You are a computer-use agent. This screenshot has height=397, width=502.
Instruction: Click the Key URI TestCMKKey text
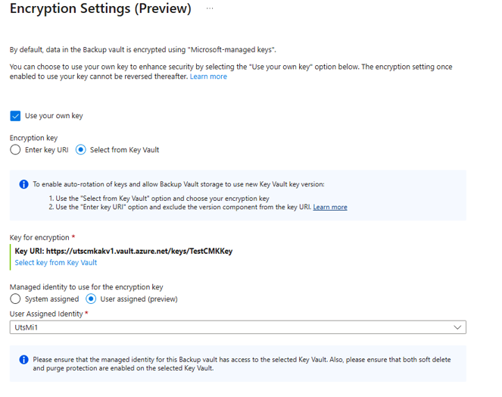click(123, 251)
